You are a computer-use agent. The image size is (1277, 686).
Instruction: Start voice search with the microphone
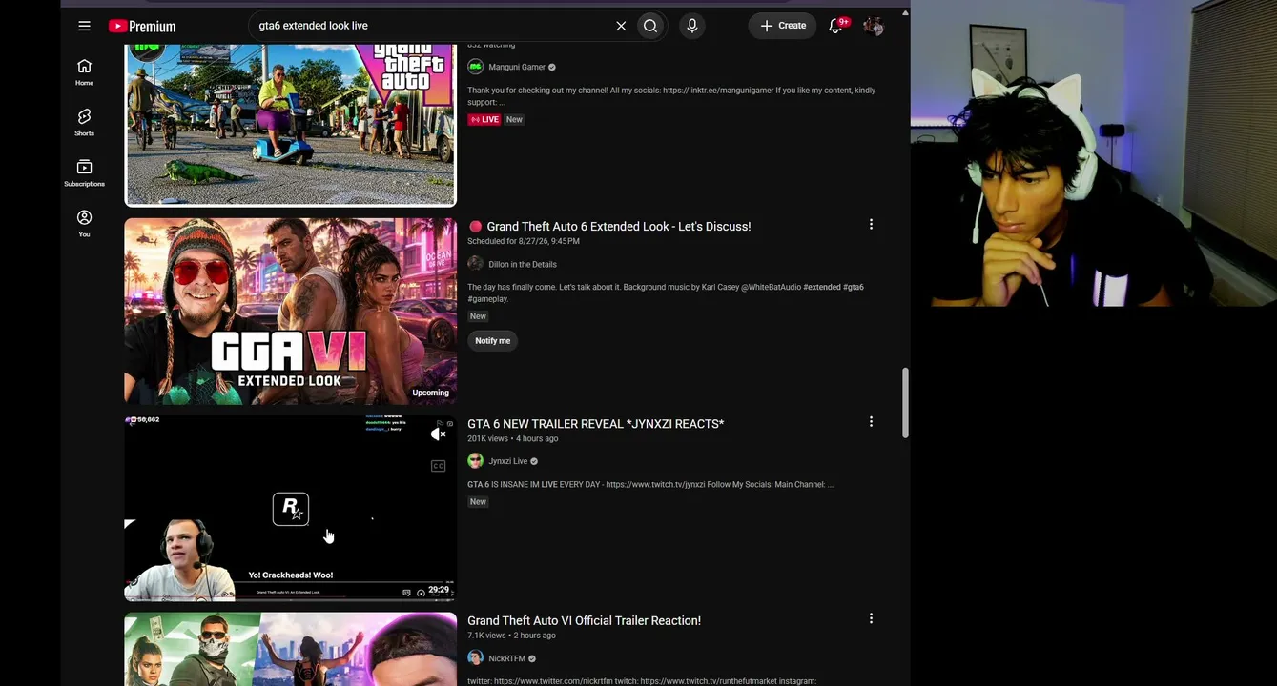pos(692,26)
